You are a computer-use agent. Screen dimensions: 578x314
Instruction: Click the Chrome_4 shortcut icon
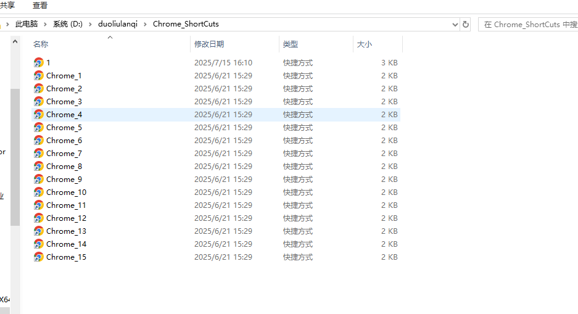[x=39, y=115]
